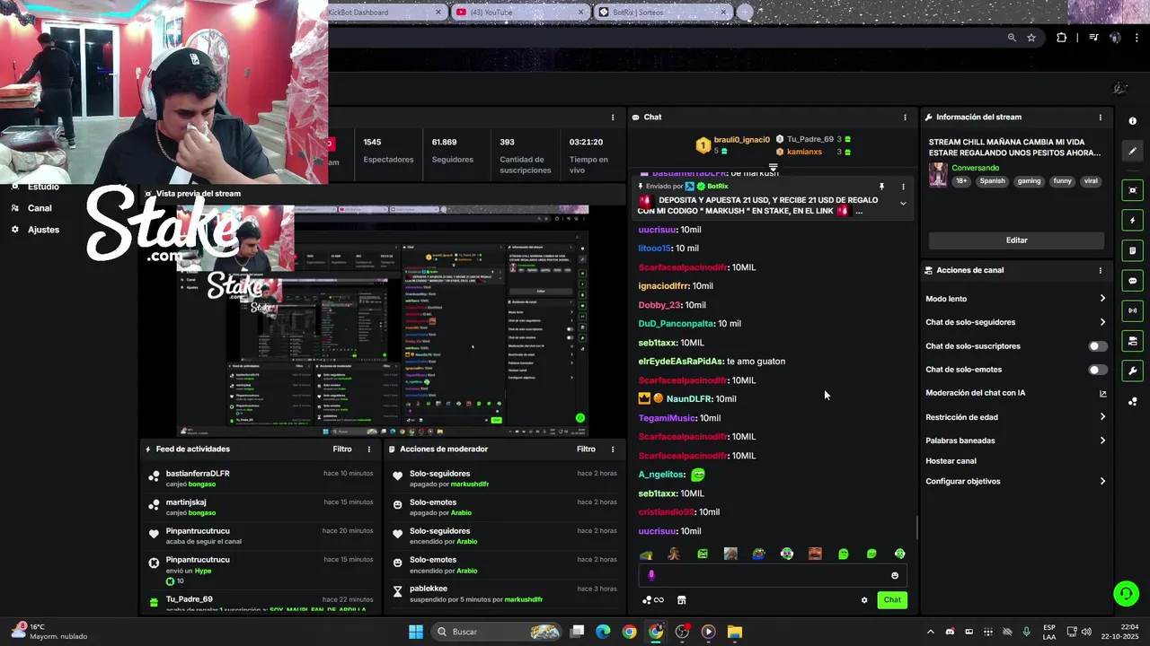This screenshot has height=646, width=1150.
Task: Click the pencil edit icon in right sidebar
Action: point(1133,151)
